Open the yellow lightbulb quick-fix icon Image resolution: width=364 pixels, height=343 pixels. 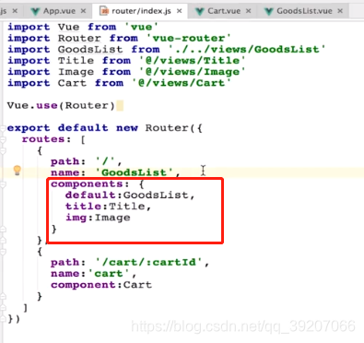(18, 170)
